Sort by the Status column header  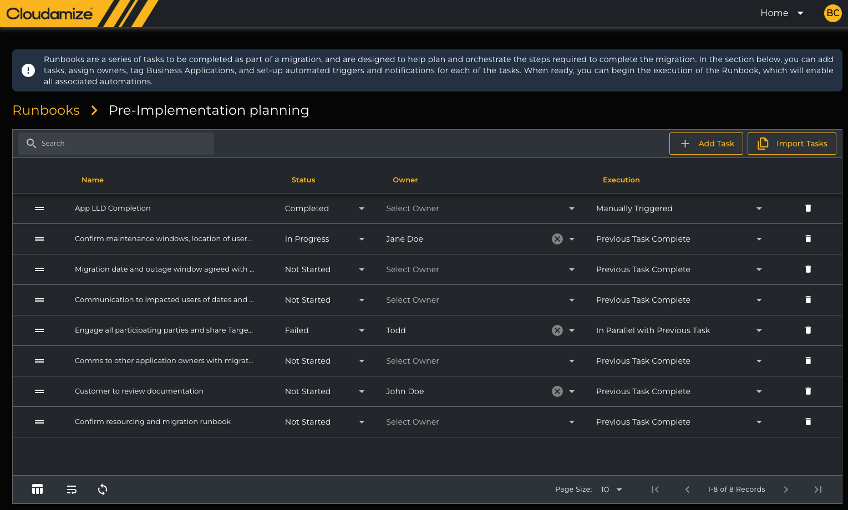303,180
